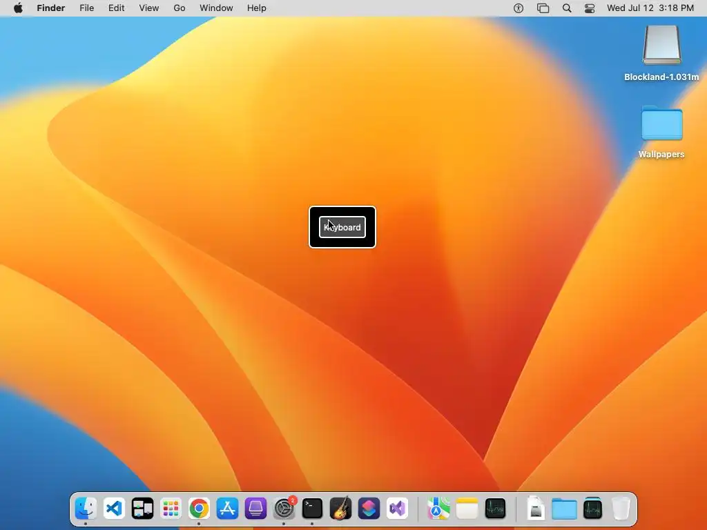Viewport: 707px width, 530px height.
Task: Launch Google Chrome from the Dock
Action: pos(199,509)
